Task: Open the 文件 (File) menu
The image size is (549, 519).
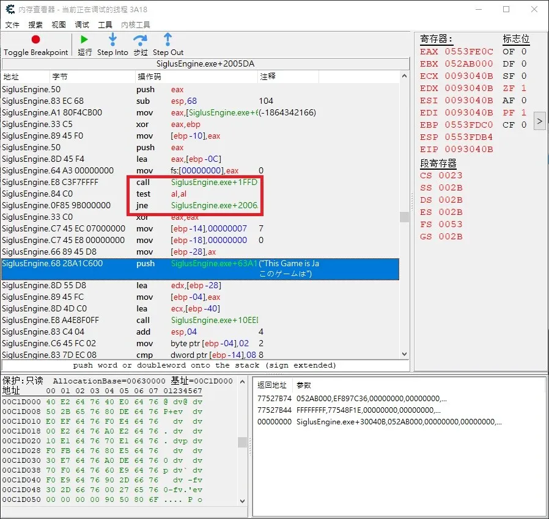Action: (x=12, y=25)
